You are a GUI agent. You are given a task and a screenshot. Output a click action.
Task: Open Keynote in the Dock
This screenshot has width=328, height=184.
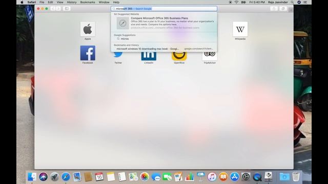point(200,177)
